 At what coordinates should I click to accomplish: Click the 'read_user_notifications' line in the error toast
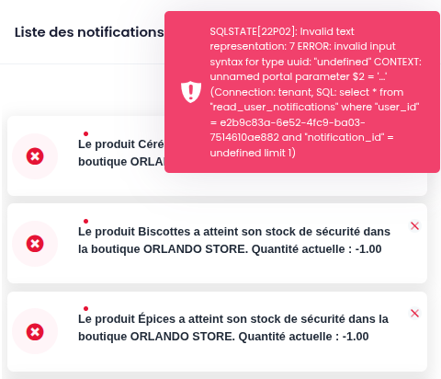[x=314, y=107]
